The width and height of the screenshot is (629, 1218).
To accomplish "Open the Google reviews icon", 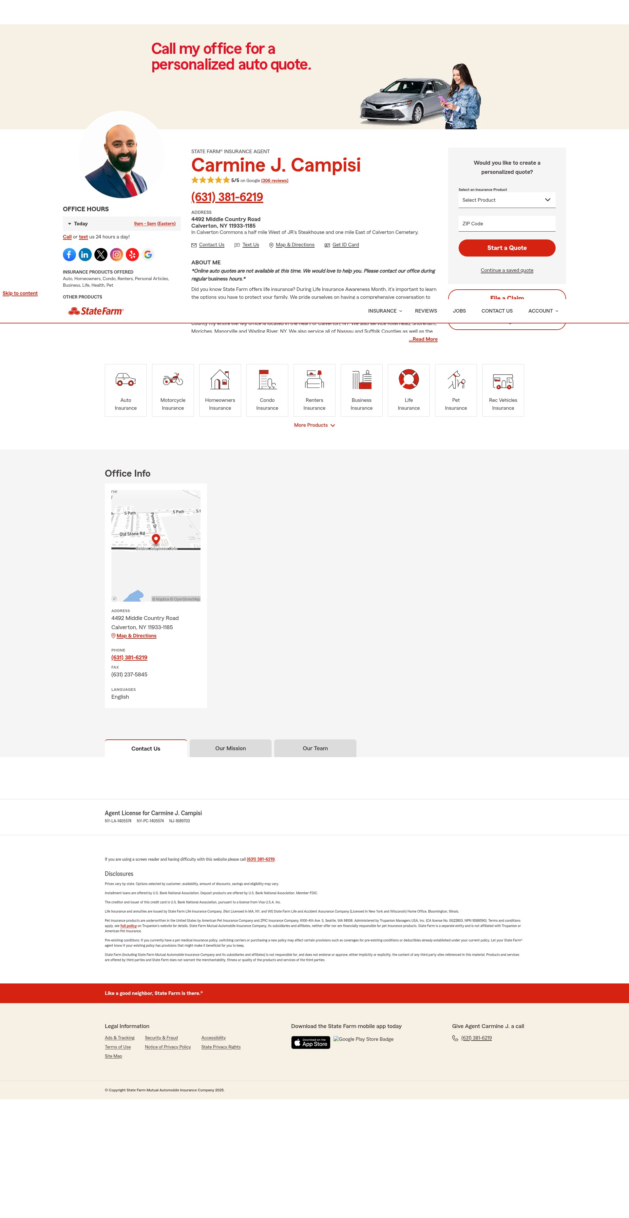I will click(148, 255).
